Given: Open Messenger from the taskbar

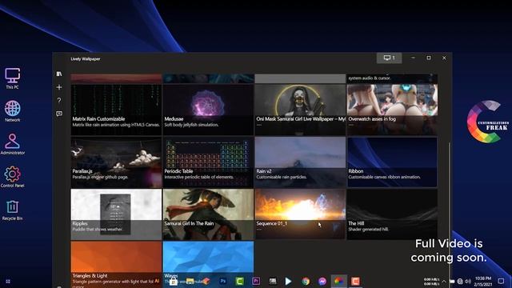Looking at the screenshot, I should [x=322, y=281].
